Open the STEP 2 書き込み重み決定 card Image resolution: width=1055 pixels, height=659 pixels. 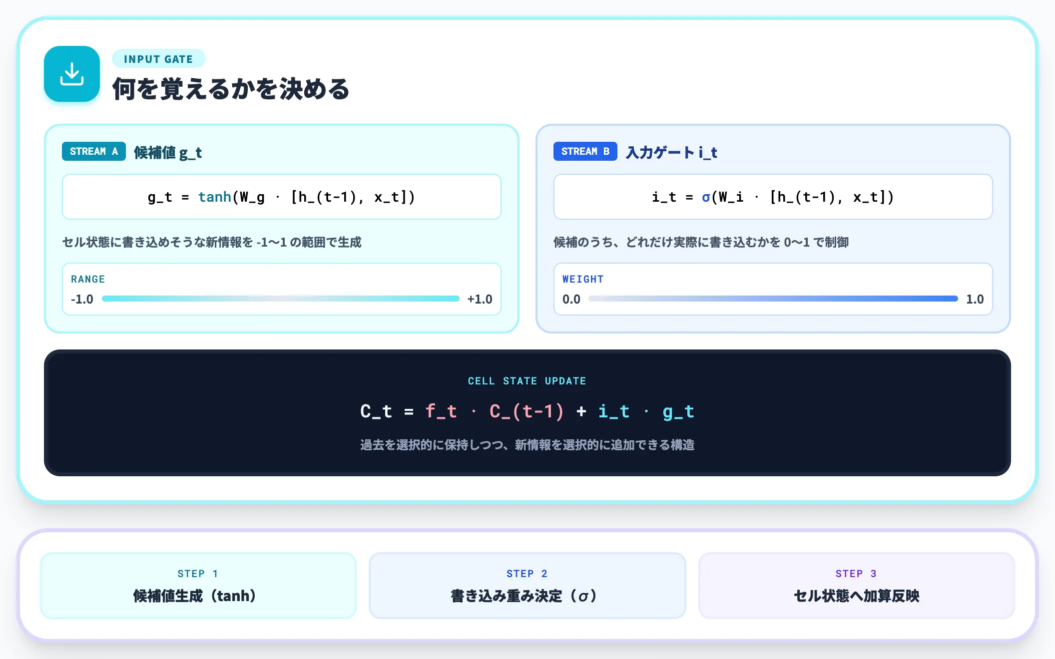click(527, 585)
